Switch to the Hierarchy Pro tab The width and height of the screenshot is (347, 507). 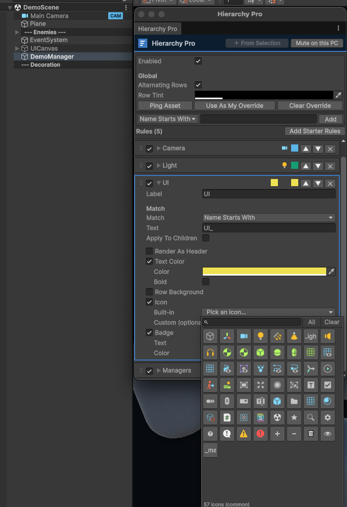click(x=157, y=29)
